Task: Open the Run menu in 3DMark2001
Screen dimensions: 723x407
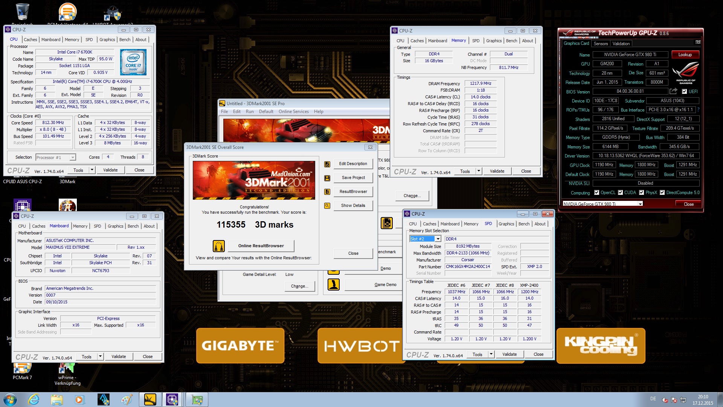Action: click(x=250, y=112)
